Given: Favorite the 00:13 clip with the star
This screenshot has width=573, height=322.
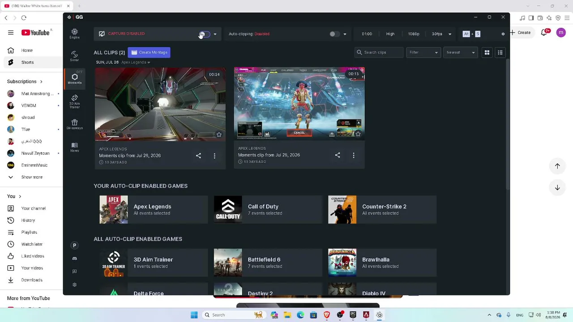Looking at the screenshot, I should [358, 134].
